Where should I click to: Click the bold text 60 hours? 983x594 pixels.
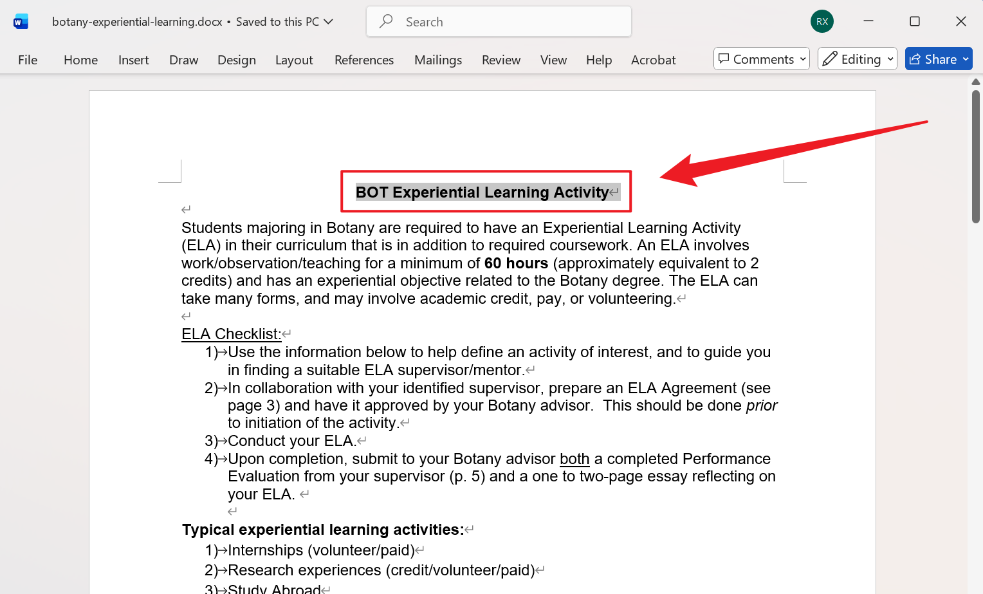516,263
